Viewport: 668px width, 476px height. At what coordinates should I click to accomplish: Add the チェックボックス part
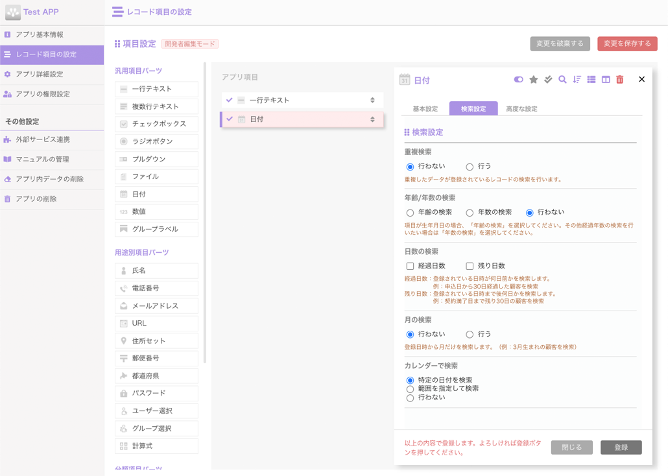[x=156, y=124]
